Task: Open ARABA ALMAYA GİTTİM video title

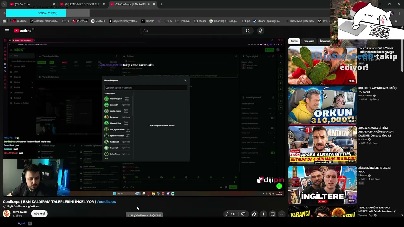Action: tap(376, 132)
